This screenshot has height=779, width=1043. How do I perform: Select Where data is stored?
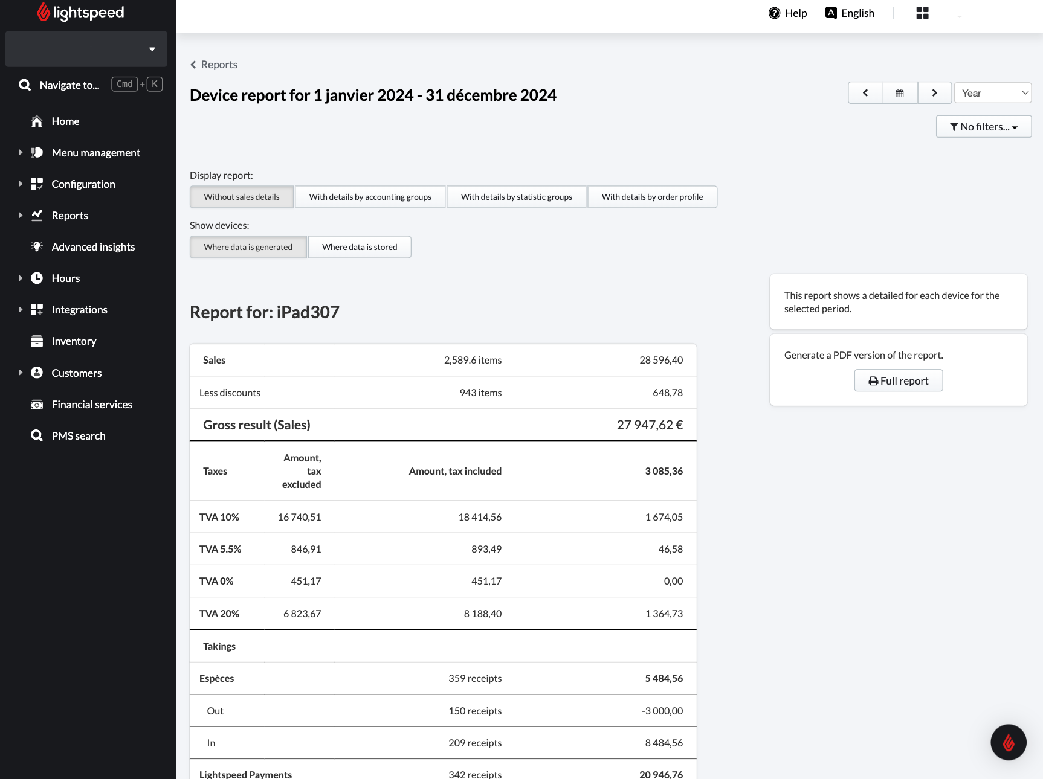tap(360, 247)
